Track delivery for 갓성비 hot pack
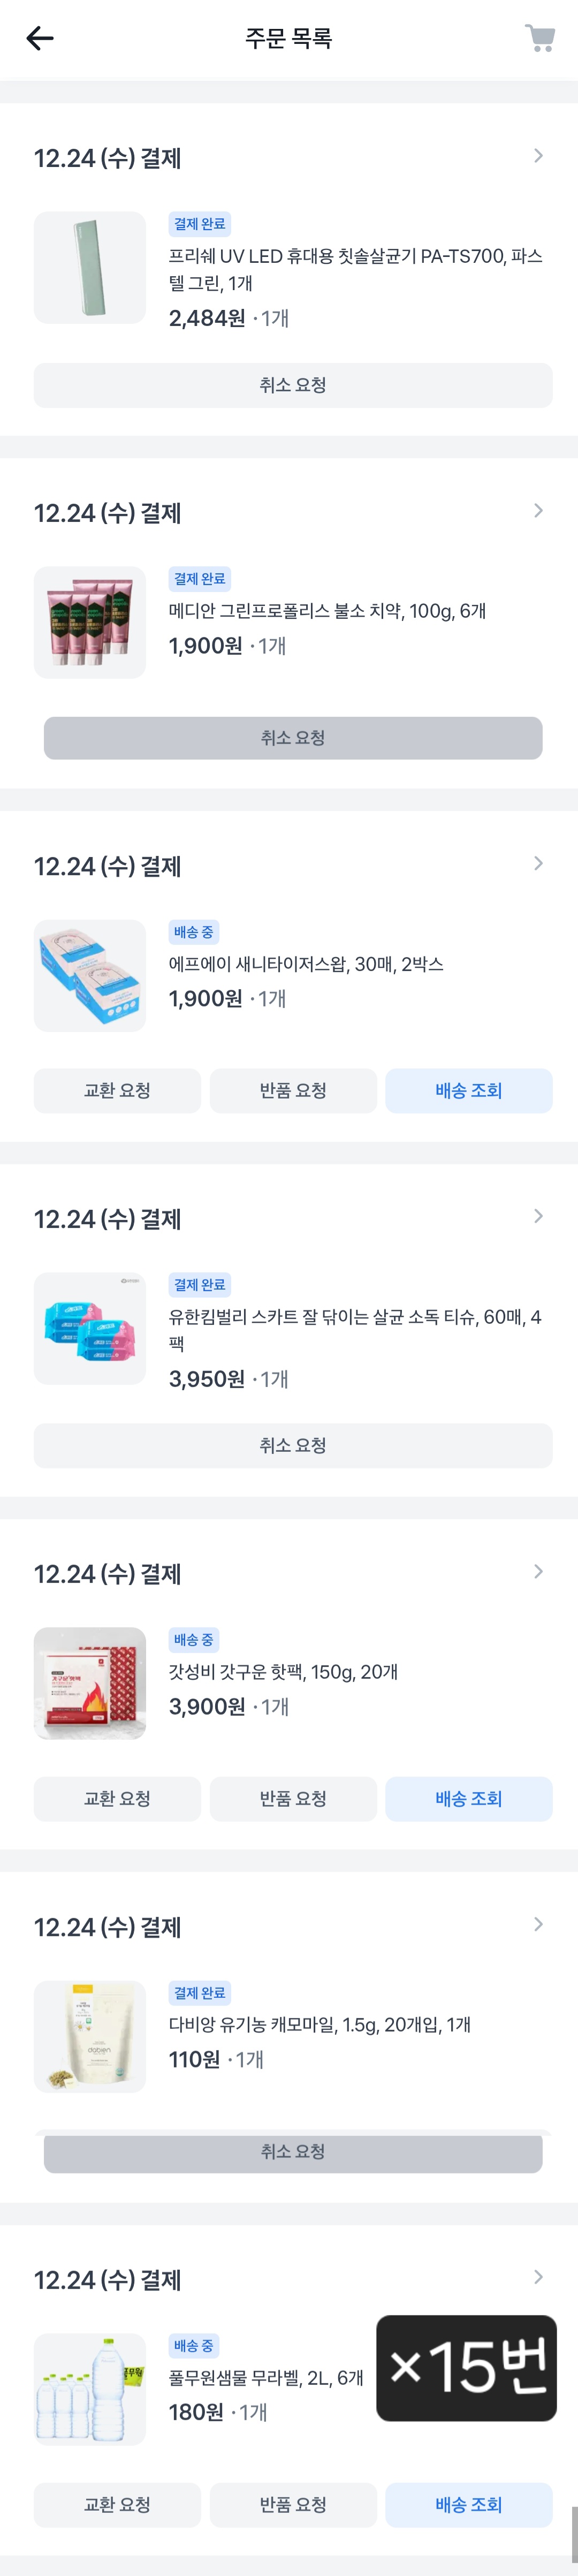Screen dimensions: 578x2576 468,1799
